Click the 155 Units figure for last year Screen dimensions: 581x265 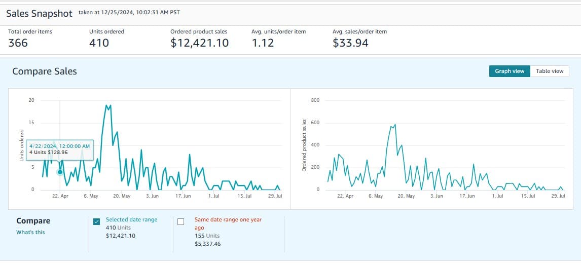coord(207,236)
